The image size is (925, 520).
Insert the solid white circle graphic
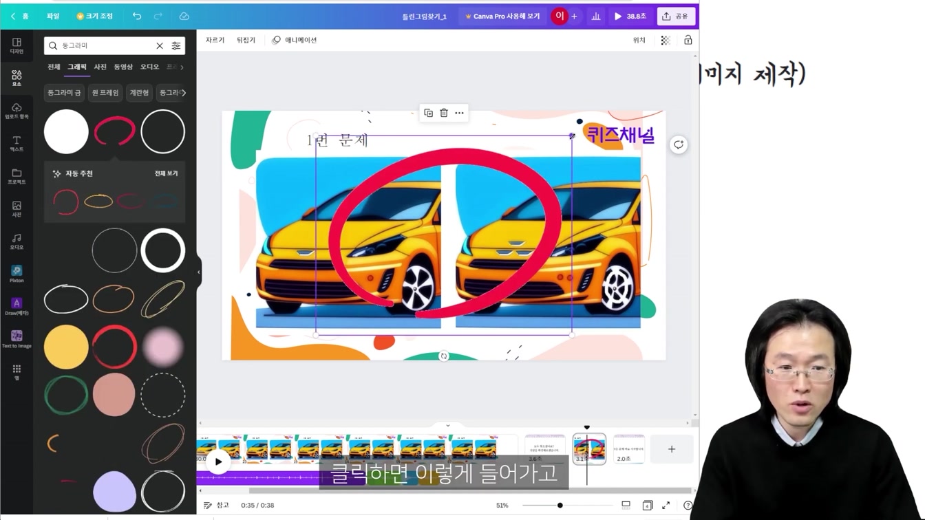(x=66, y=131)
